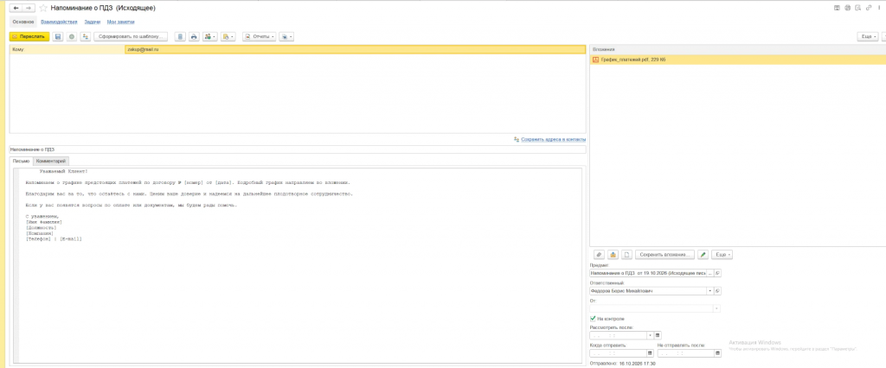Screen dimensions: 886x368
Task: Open the people icon dropdown in toolbar
Action: pos(209,36)
